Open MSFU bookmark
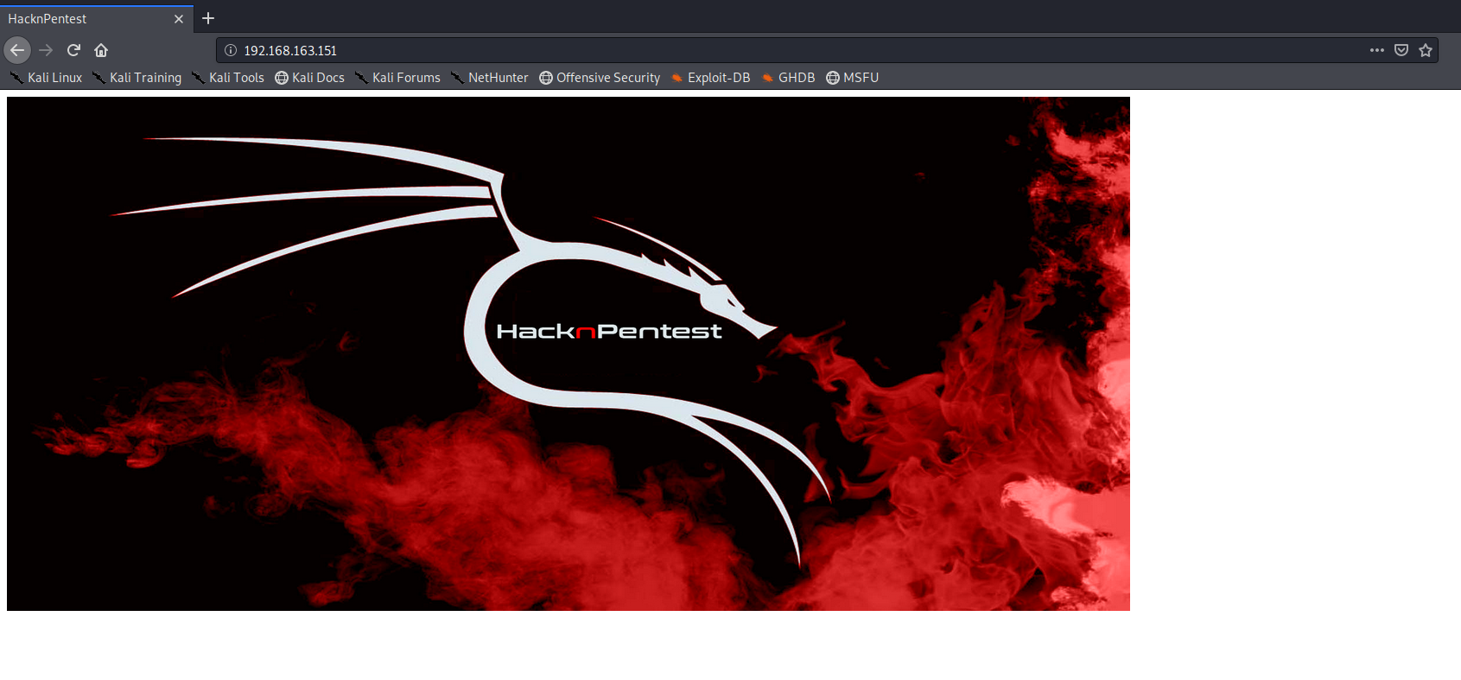 click(852, 78)
